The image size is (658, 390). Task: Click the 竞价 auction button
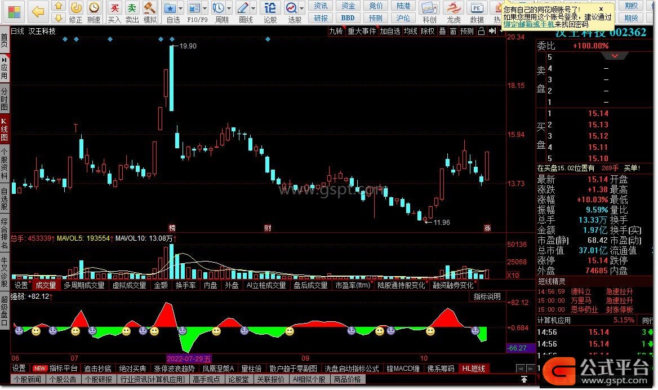(x=376, y=6)
